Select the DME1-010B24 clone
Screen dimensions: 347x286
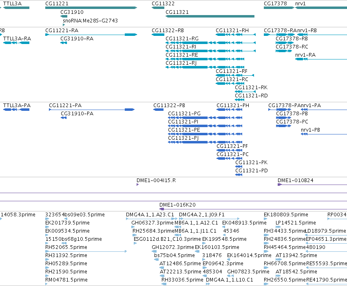pos(296,180)
